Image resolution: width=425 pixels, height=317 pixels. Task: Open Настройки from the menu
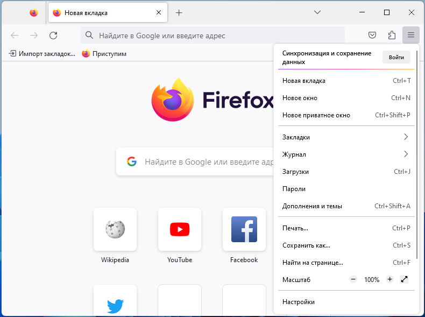coord(346,302)
